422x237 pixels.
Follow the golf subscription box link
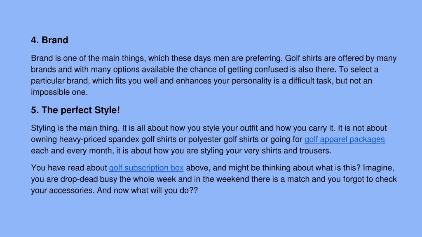click(x=146, y=168)
